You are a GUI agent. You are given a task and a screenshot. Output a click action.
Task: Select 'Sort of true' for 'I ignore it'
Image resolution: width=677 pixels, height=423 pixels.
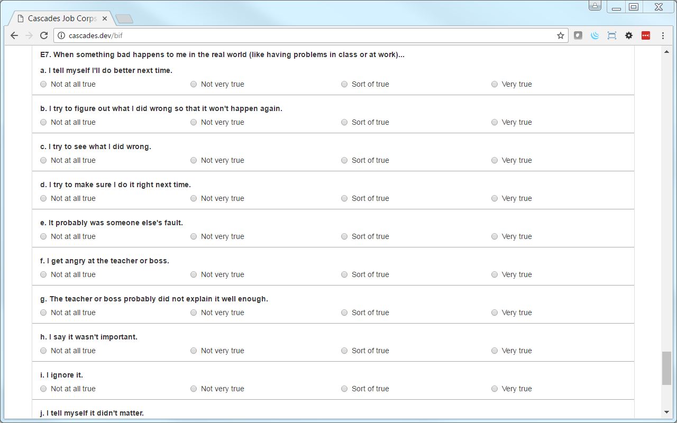tap(344, 389)
